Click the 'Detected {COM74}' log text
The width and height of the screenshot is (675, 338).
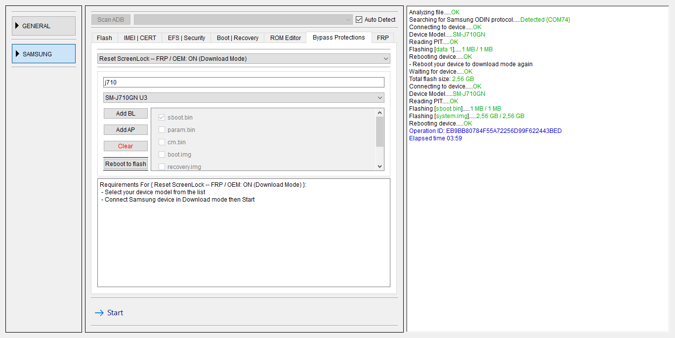(545, 20)
